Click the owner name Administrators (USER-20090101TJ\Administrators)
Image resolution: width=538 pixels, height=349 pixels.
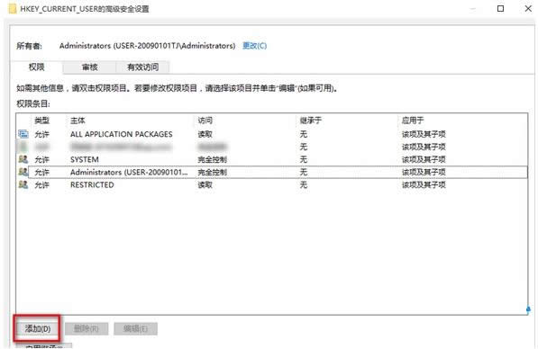[147, 46]
